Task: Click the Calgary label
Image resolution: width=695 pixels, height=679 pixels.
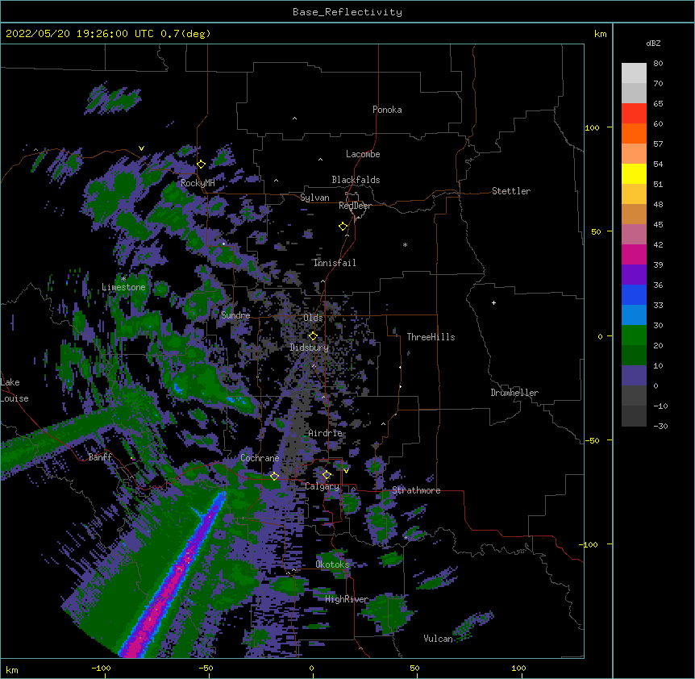Action: click(x=323, y=486)
